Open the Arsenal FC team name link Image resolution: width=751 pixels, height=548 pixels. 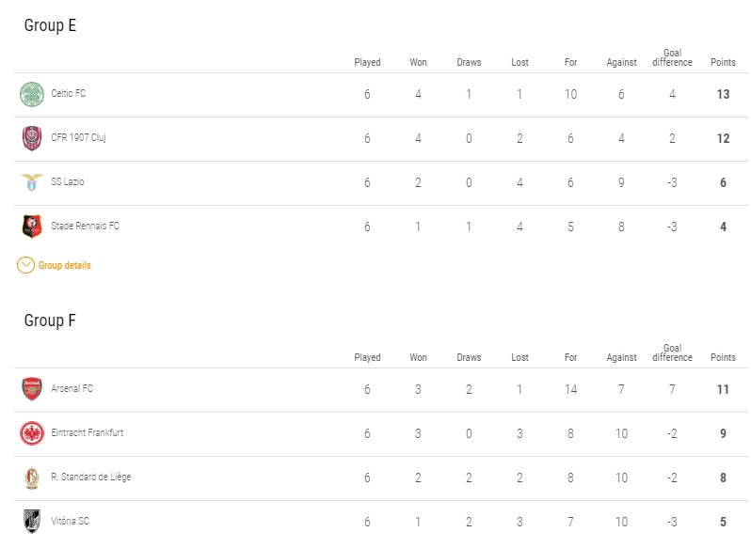pyautogui.click(x=72, y=389)
